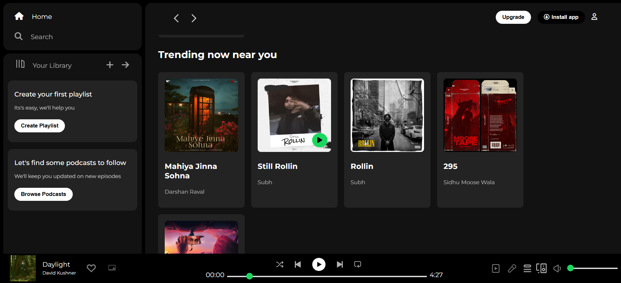Click Create your first playlist heading
621x283 pixels.
pos(53,94)
